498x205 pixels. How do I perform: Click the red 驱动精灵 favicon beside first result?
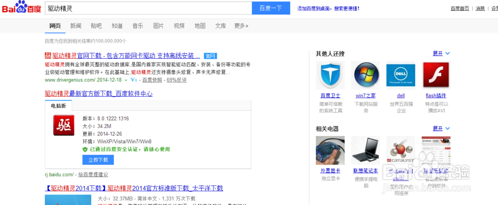48,56
